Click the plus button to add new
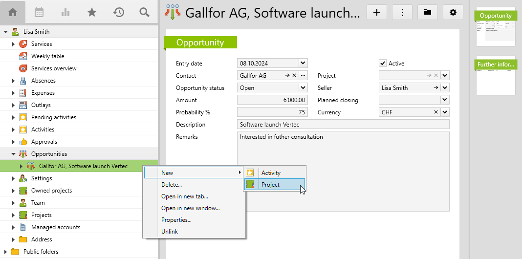522x259 pixels. (377, 13)
